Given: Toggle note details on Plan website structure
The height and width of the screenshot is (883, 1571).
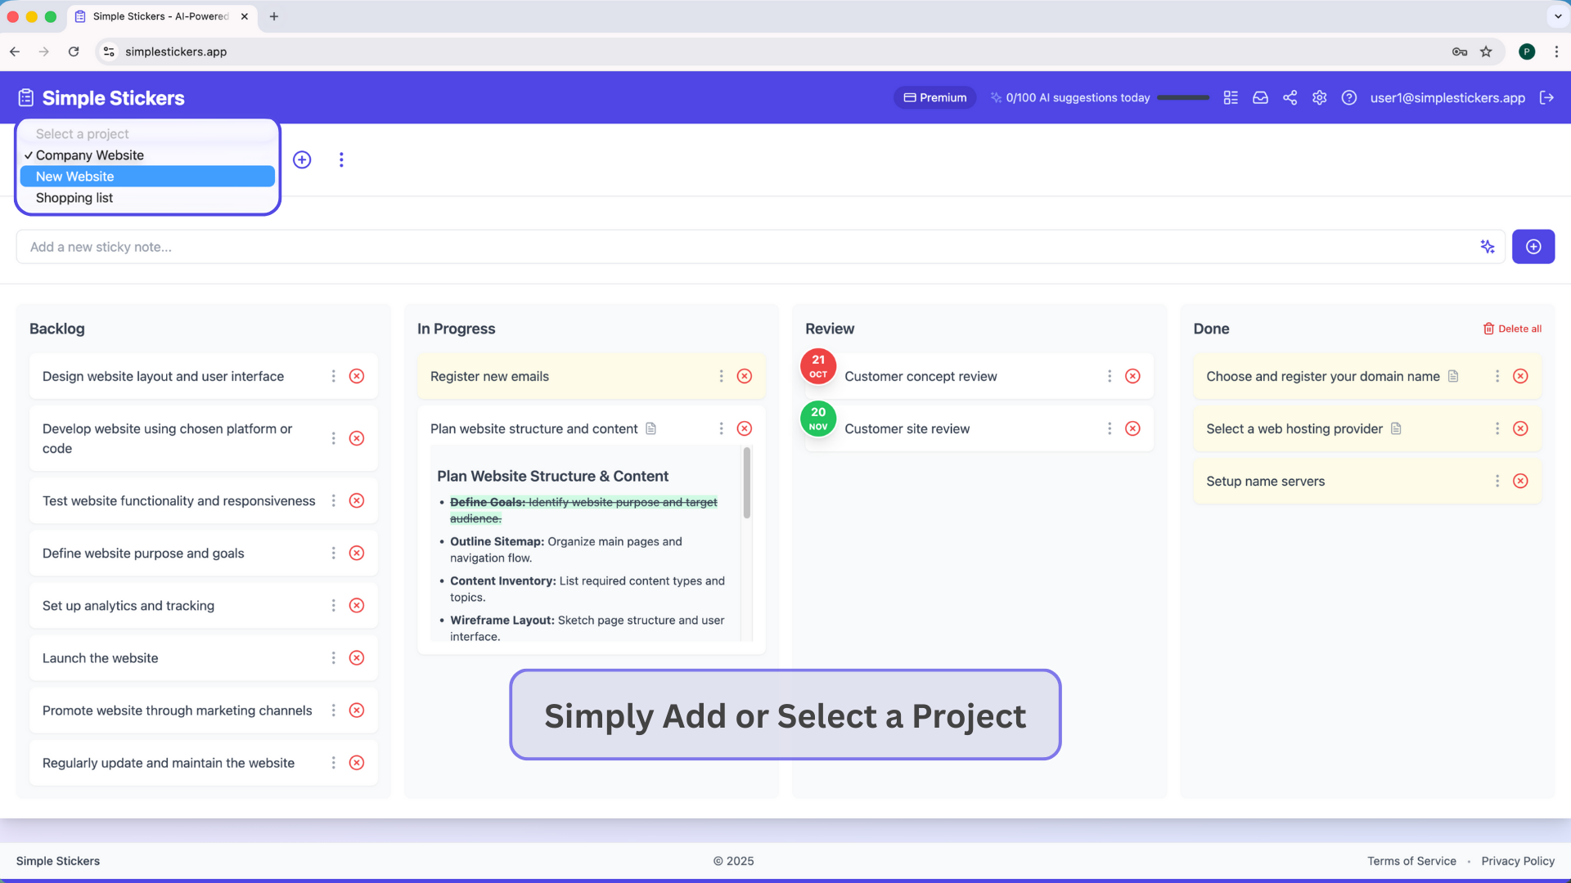Looking at the screenshot, I should 651,428.
